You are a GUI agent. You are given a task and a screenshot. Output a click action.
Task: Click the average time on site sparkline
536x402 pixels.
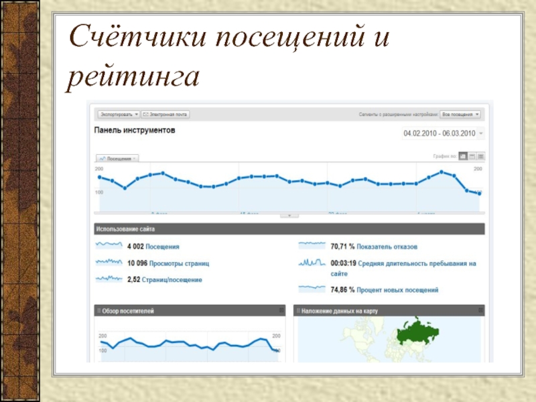(312, 262)
